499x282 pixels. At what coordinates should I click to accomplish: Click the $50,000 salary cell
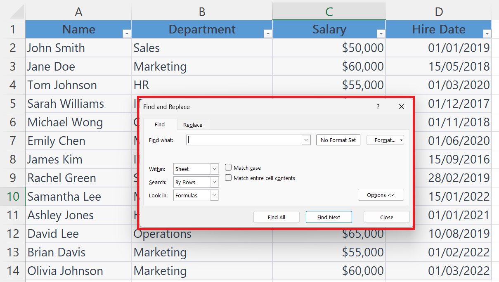(329, 48)
